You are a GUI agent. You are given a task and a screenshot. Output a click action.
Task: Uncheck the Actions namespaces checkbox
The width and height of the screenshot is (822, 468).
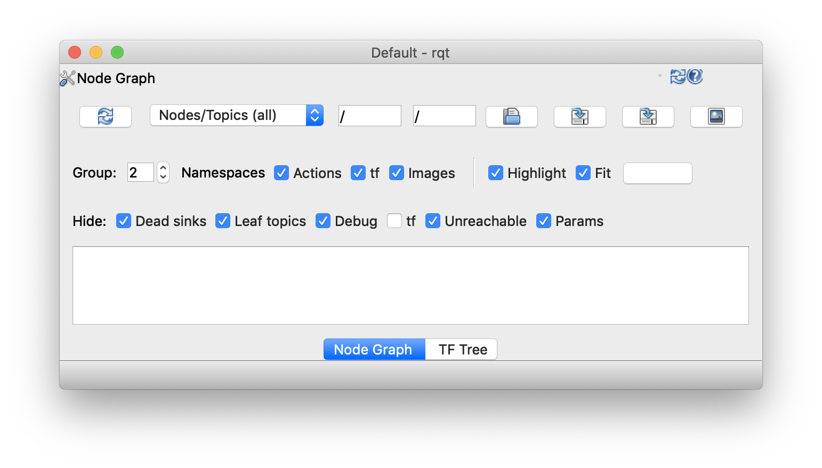coord(281,173)
